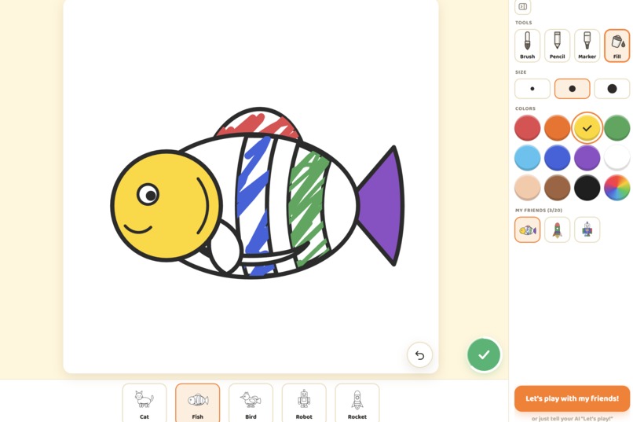Switch to the Rocket template

[357, 402]
